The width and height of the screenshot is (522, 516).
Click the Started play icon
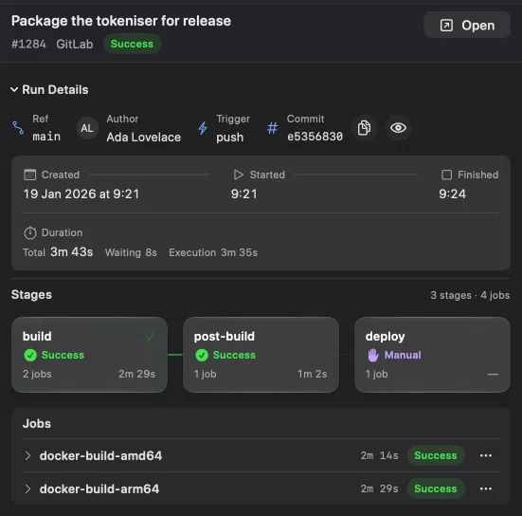tap(239, 175)
